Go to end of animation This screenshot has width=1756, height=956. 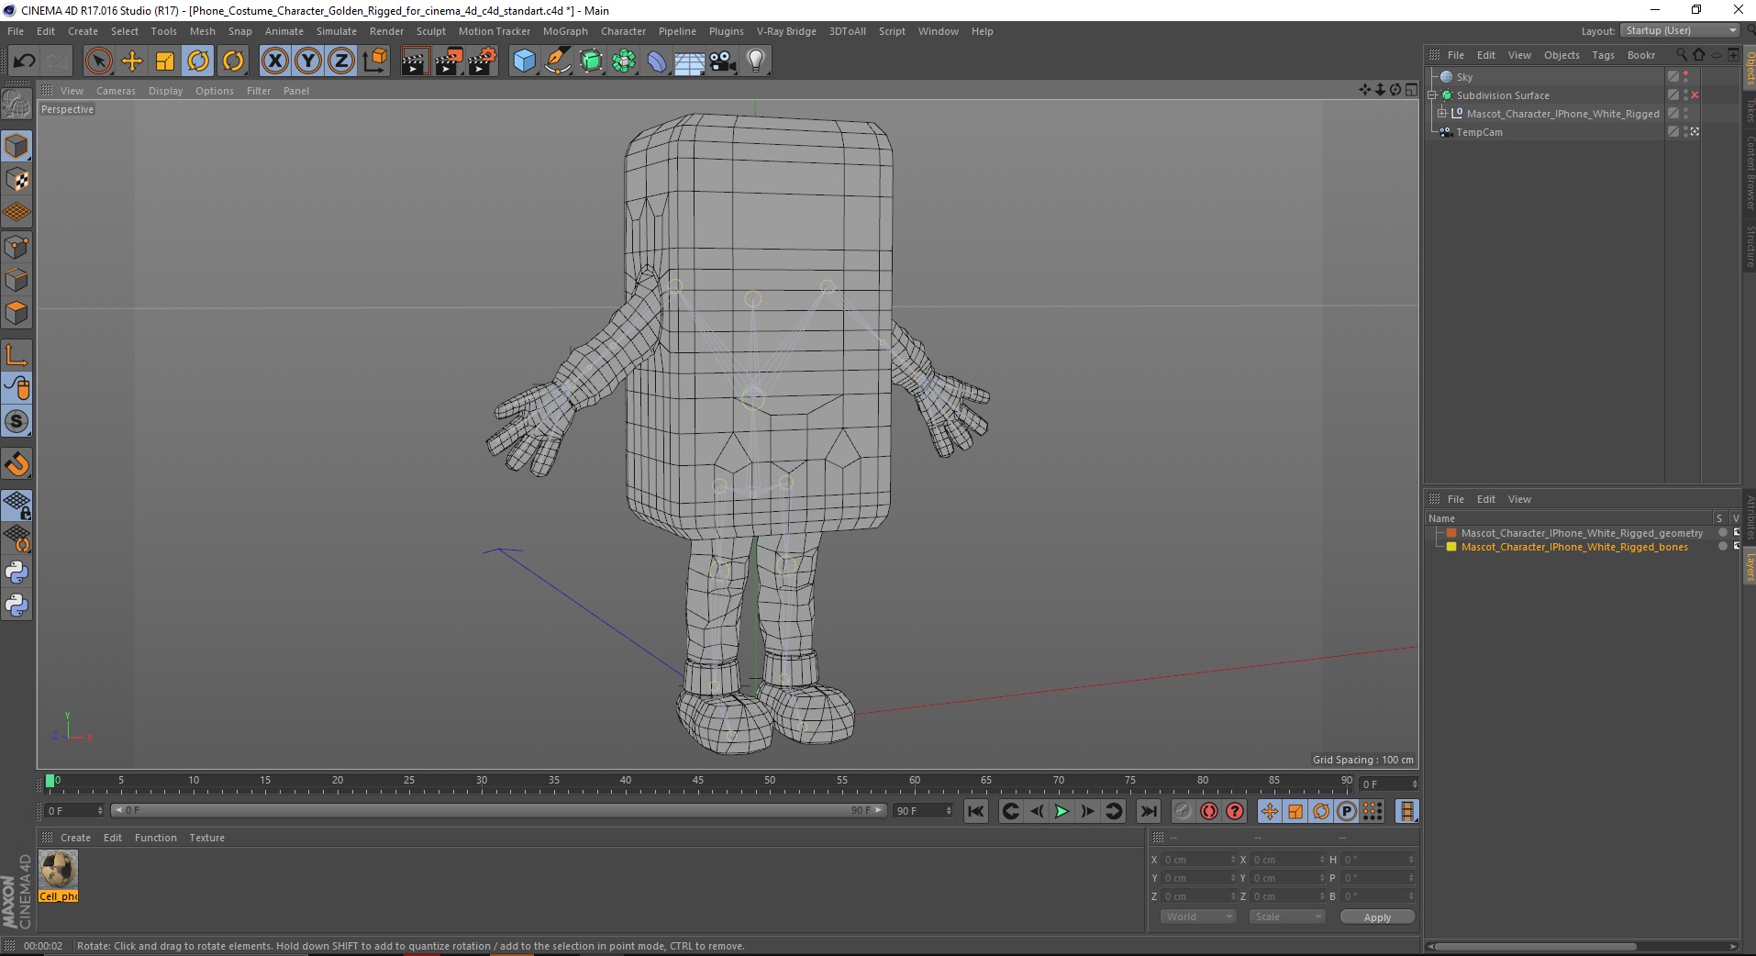click(1148, 811)
